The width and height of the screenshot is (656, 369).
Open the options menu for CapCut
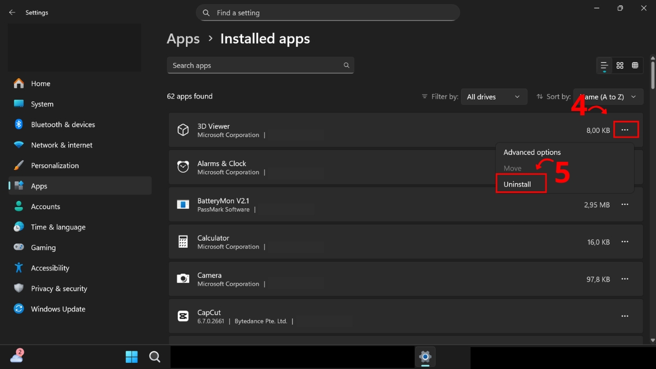(x=625, y=316)
